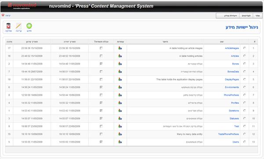Click the nuvomind logo in header
Viewport: 264px width, 159px height.
pos(22,6)
